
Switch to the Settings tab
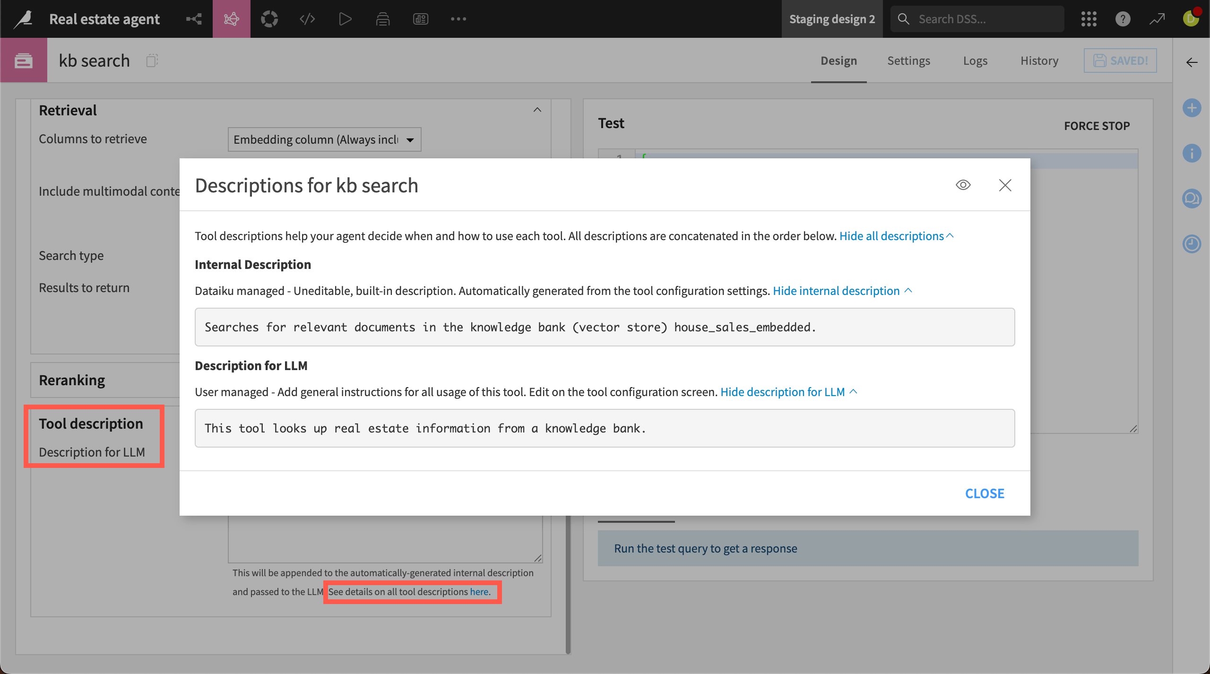(x=908, y=60)
